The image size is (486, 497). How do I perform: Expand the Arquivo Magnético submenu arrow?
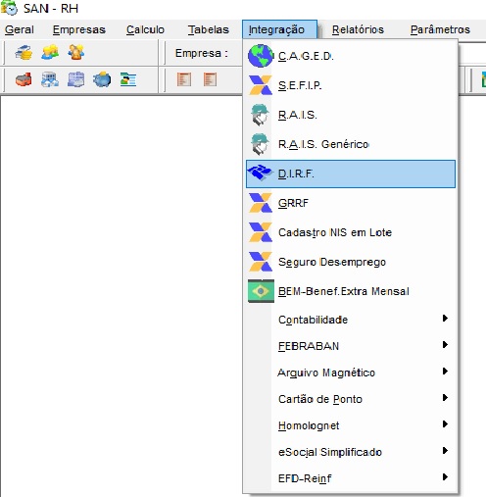tap(445, 371)
